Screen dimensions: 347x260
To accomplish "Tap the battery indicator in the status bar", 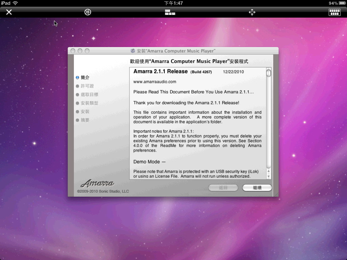I will pos(342,3).
